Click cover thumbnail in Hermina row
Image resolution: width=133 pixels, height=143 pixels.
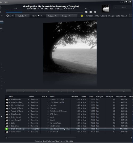point(7,105)
